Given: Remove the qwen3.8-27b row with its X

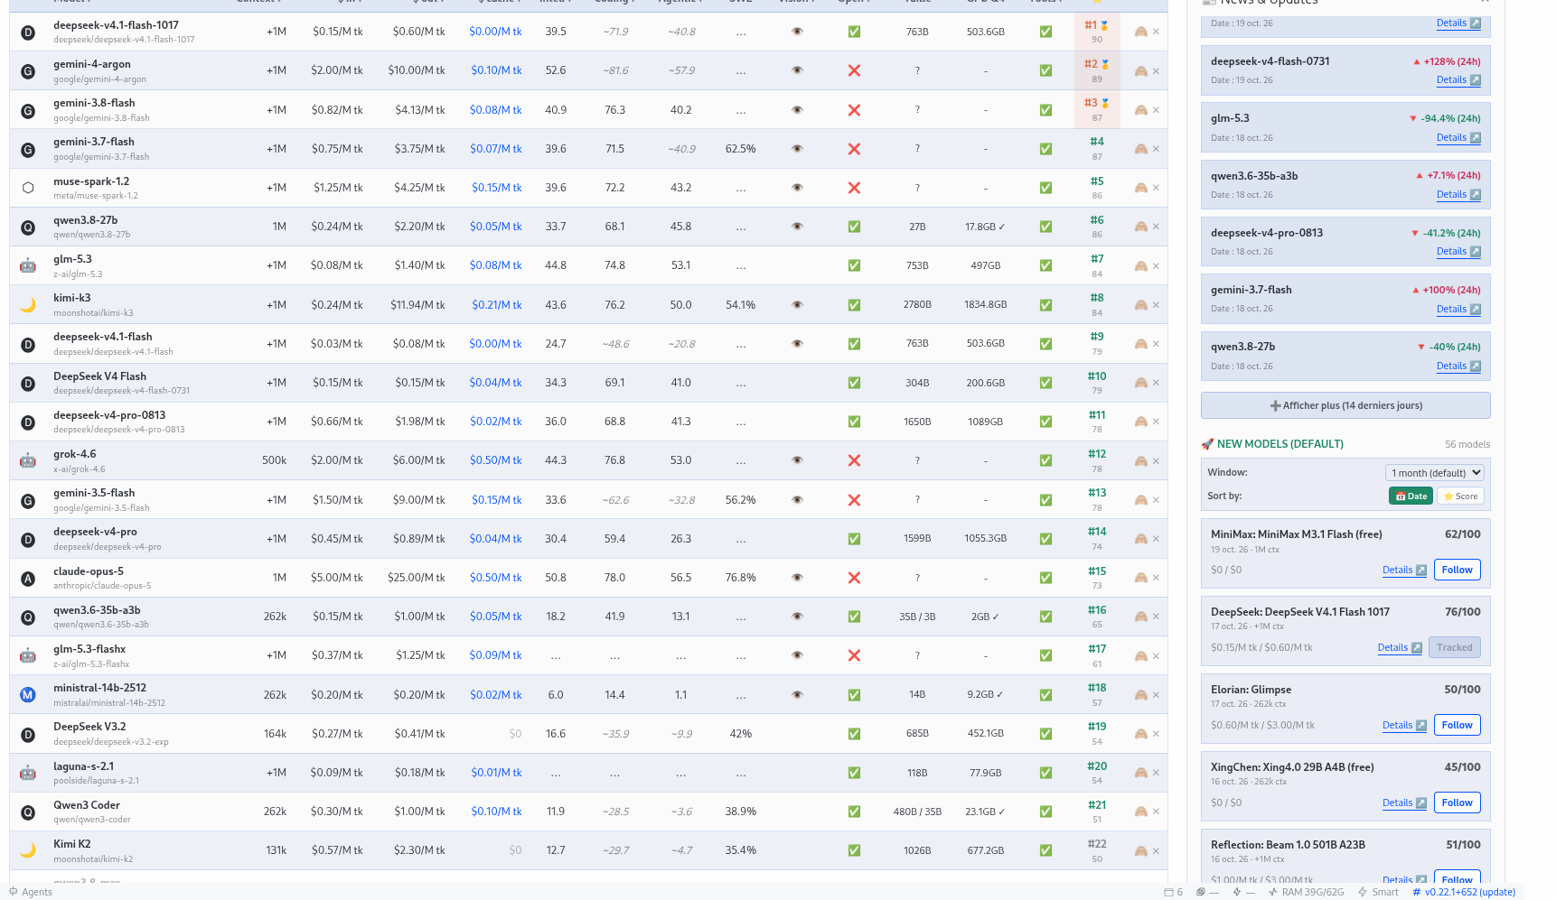Looking at the screenshot, I should [1156, 227].
